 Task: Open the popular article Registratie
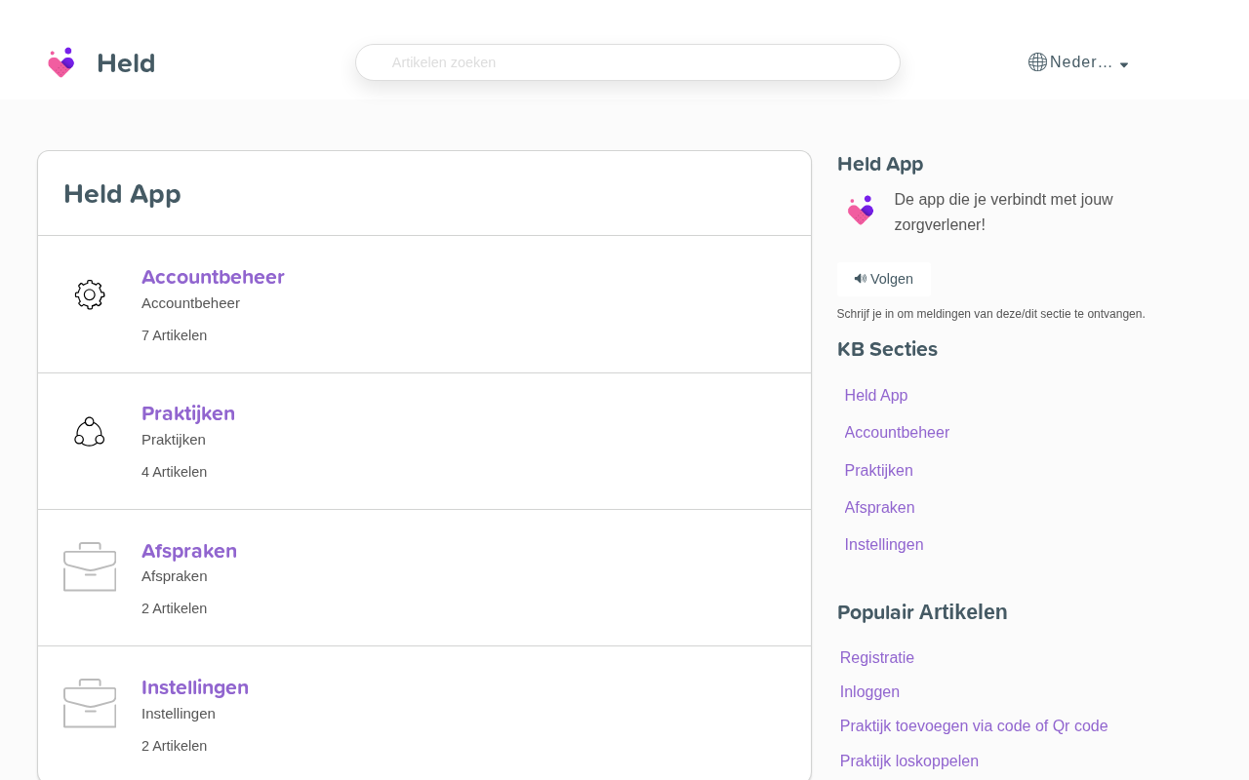click(877, 657)
